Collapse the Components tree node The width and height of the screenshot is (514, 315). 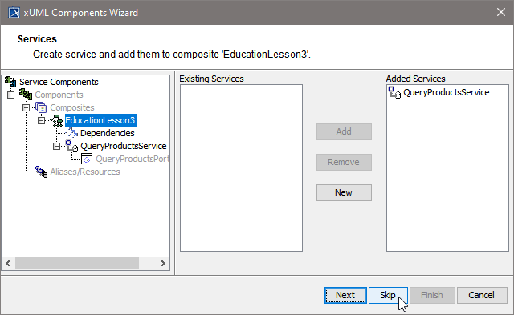[x=10, y=95]
